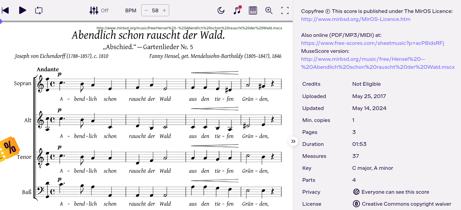The image size is (461, 210).
Task: Collapse the score details side panel
Action: pos(293,141)
